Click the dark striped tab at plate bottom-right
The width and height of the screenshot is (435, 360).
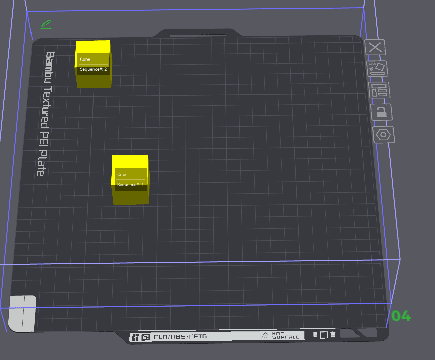point(358,333)
